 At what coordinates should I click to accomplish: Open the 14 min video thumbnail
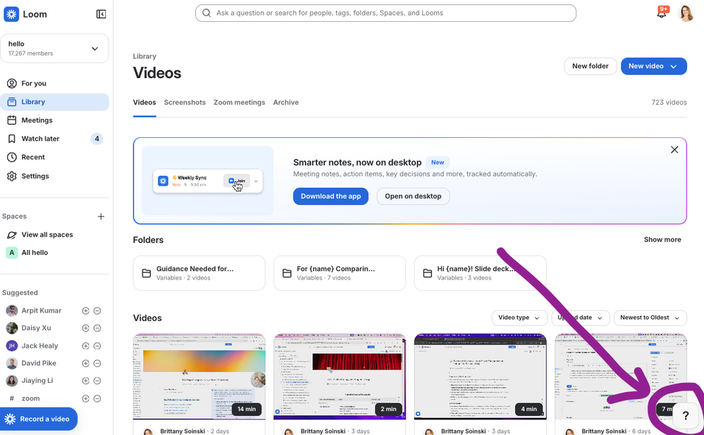pos(199,377)
